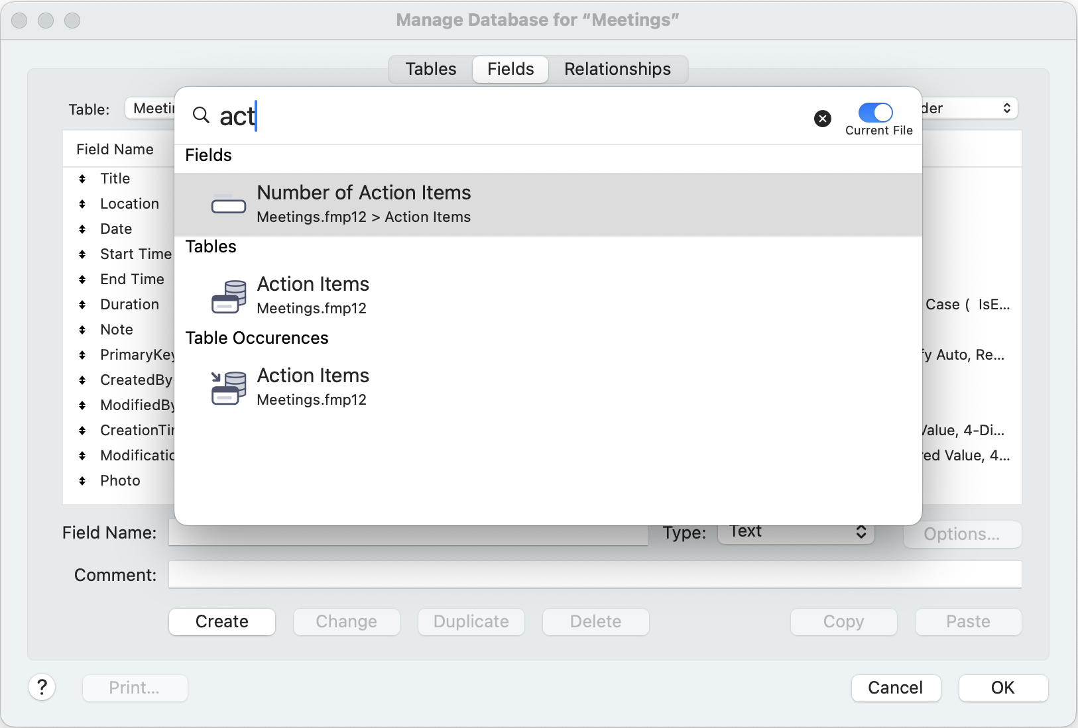
Task: Click the database icon next to Action Items table
Action: 228,295
